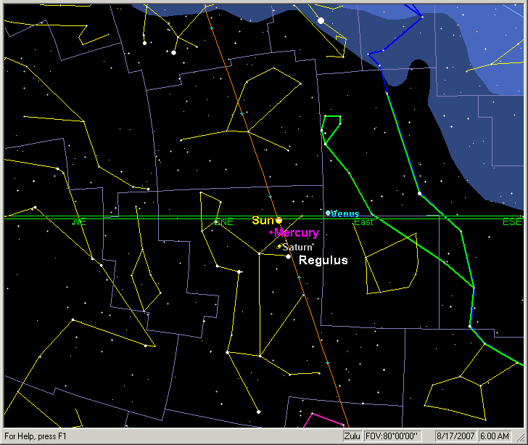
Task: Click the NE compass label
Action: (x=79, y=221)
